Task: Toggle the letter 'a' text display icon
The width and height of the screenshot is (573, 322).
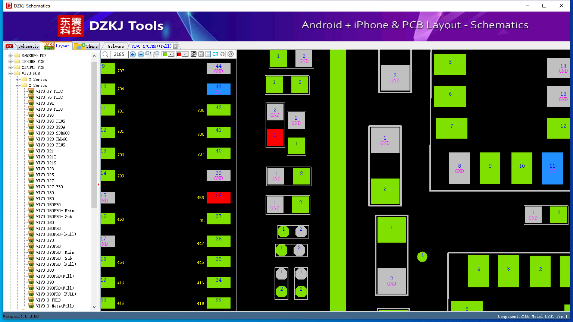Action: point(201,54)
